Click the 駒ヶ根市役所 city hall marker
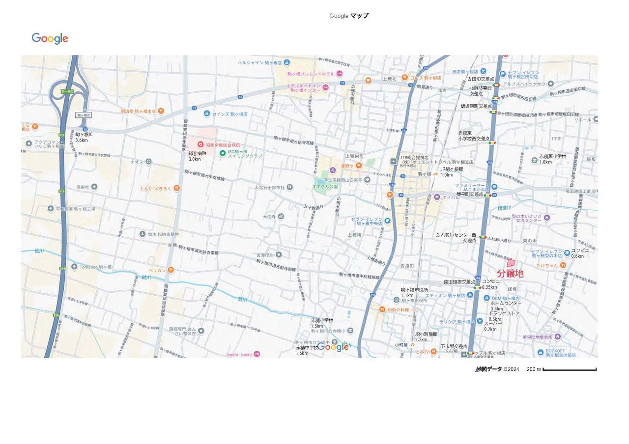The image size is (629, 444). 397,300
